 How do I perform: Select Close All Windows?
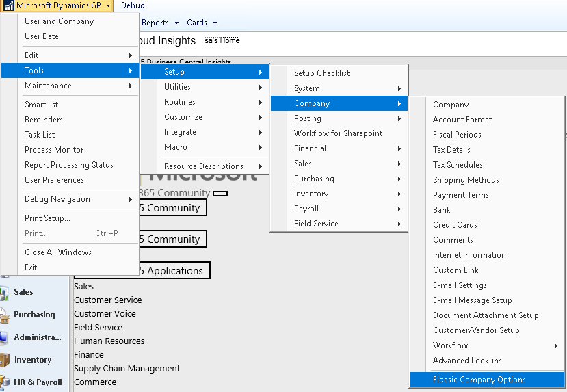pyautogui.click(x=70, y=252)
